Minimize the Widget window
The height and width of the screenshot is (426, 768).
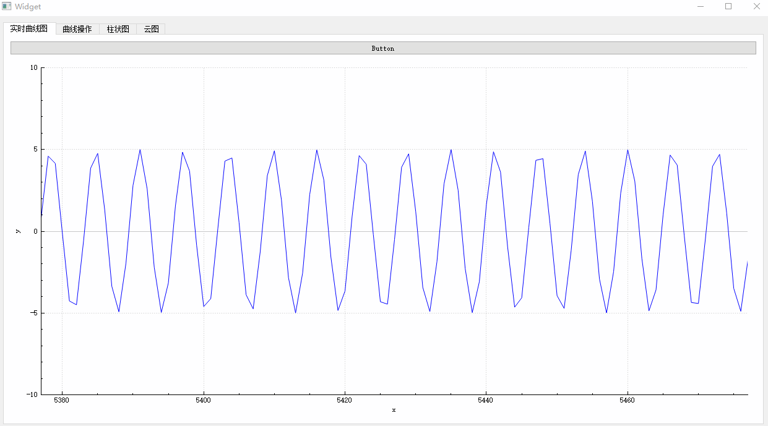701,6
